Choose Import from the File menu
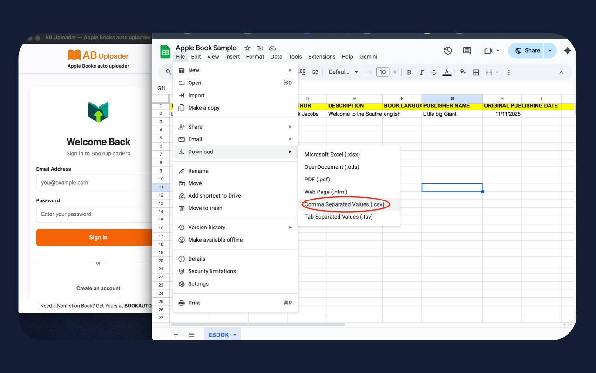Viewport: 596px width, 373px height. coord(236,96)
